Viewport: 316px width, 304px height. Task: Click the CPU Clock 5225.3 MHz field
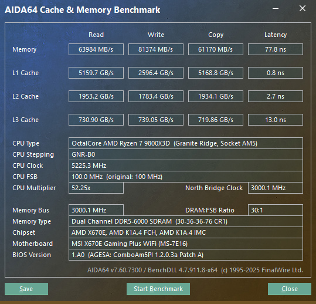[x=186, y=165]
